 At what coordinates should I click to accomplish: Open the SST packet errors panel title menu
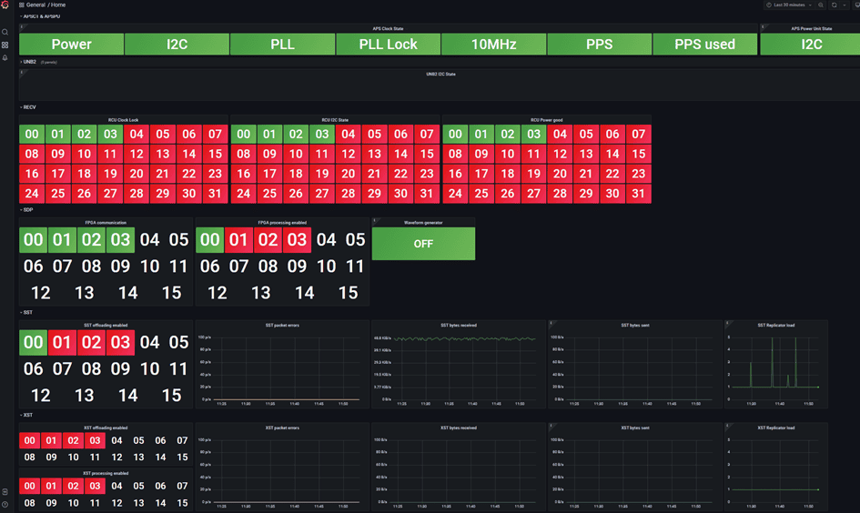[282, 325]
